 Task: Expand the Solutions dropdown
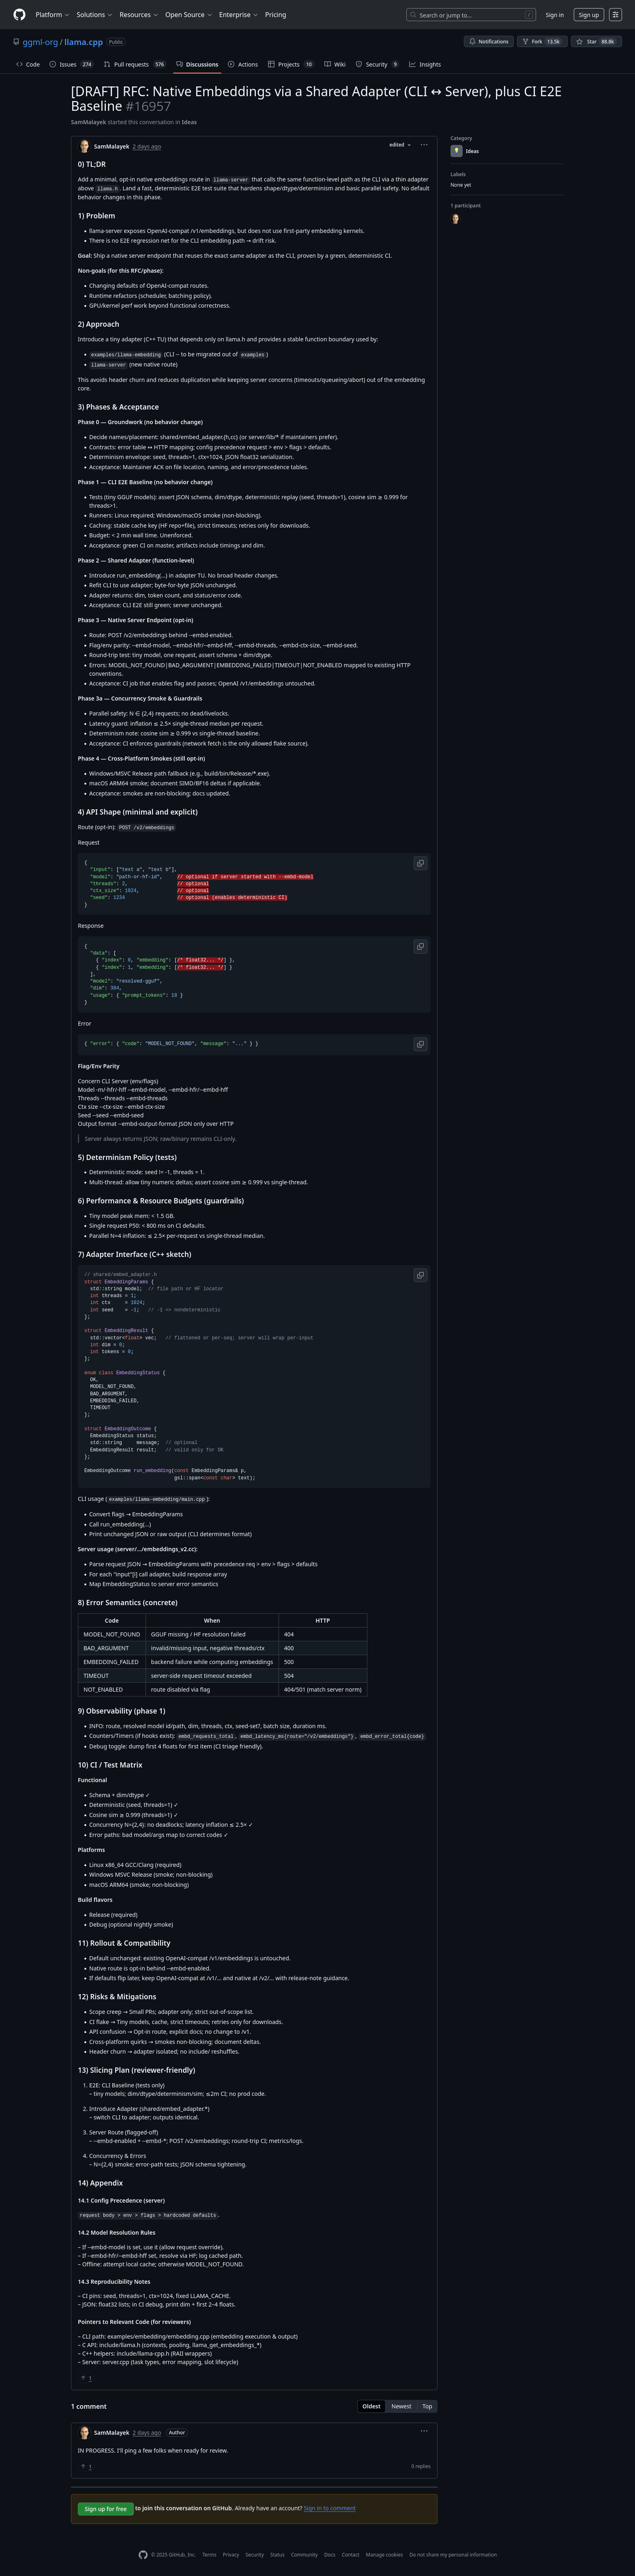point(93,15)
